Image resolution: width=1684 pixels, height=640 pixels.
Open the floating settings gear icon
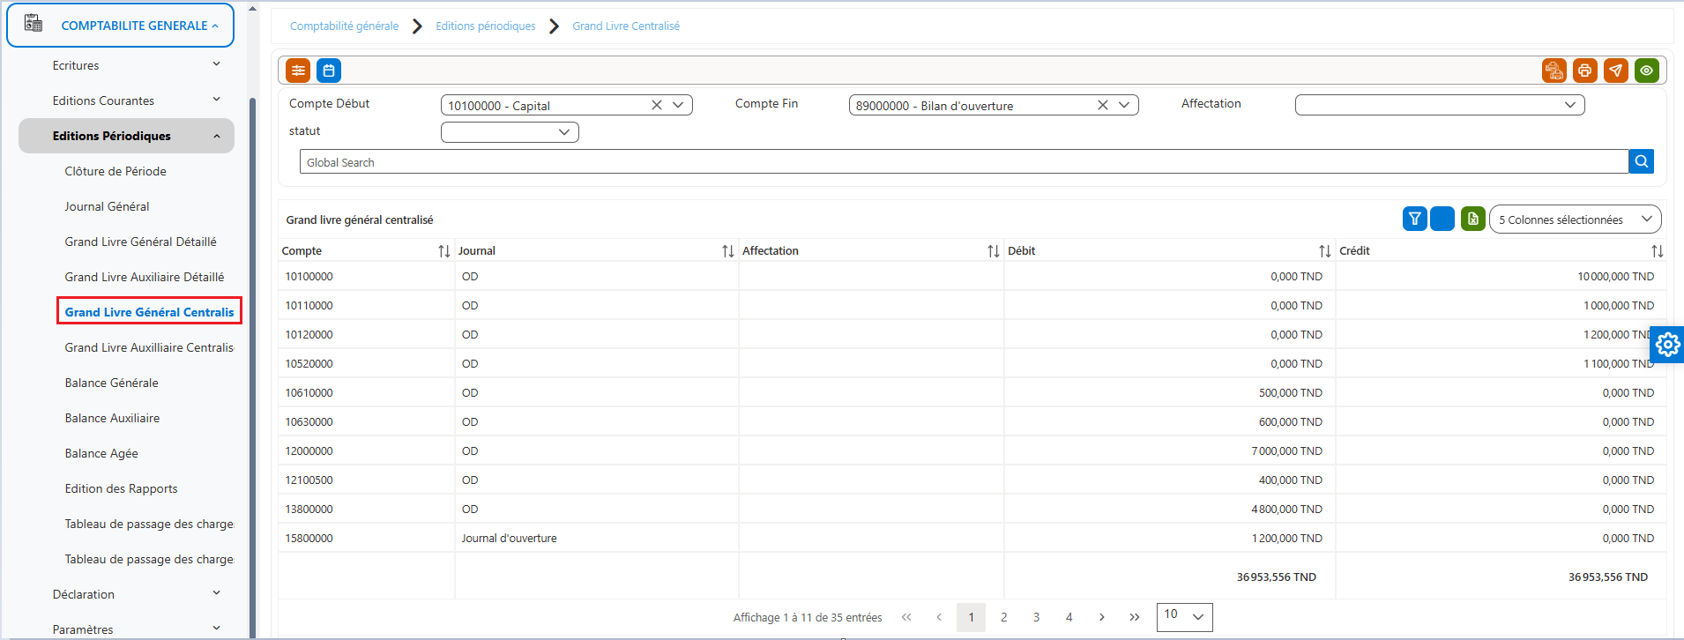tap(1667, 345)
